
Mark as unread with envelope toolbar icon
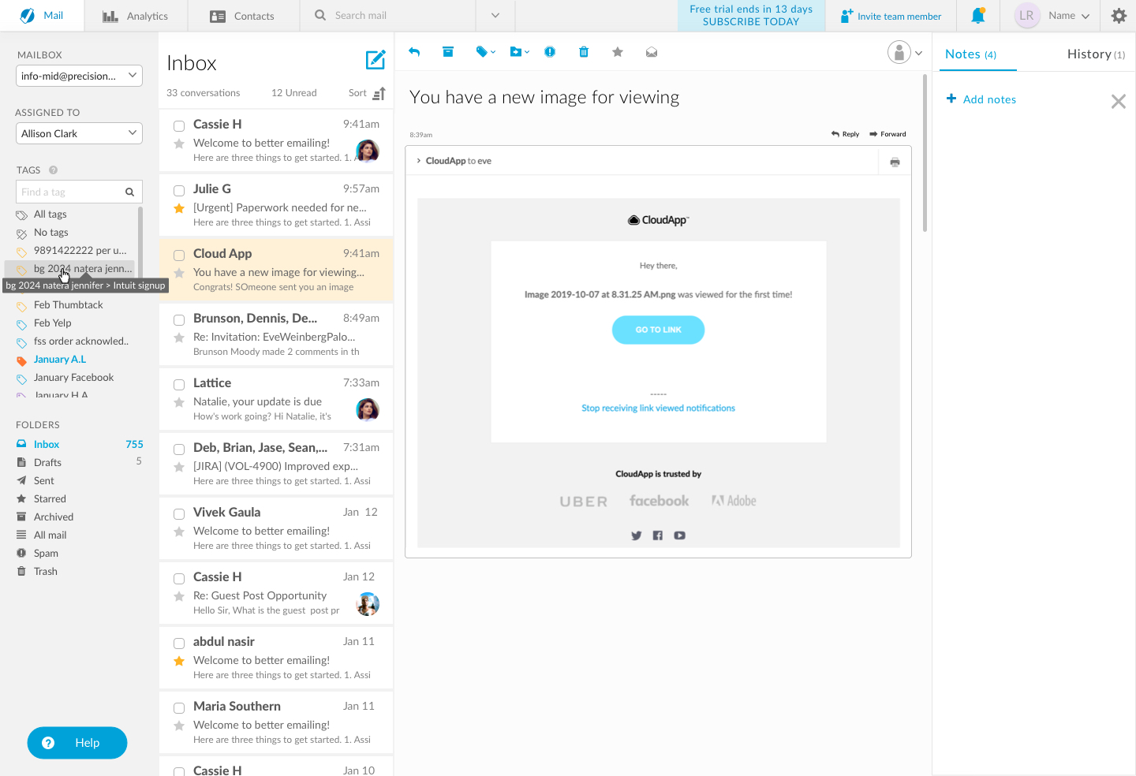coord(652,52)
